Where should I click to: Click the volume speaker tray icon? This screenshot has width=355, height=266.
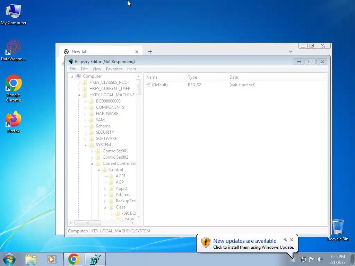[x=320, y=259]
